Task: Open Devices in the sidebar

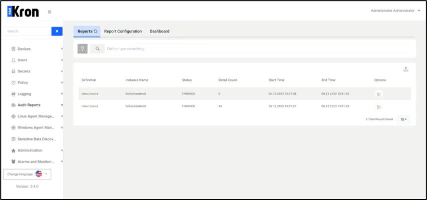Action: coord(24,49)
